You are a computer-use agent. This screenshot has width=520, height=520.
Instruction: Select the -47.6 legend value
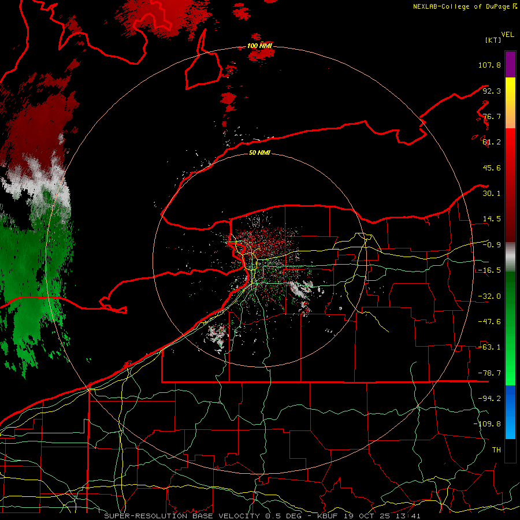coord(489,322)
